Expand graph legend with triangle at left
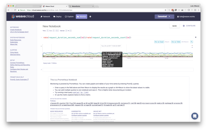The image size is (207, 131). click(41, 46)
